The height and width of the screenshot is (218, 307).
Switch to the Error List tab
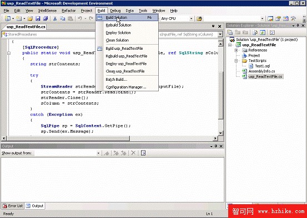[x=13, y=206]
